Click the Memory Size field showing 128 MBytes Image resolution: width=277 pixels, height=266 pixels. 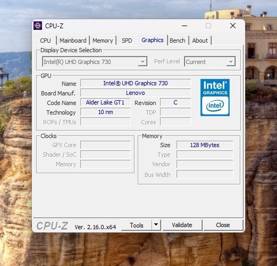(205, 145)
